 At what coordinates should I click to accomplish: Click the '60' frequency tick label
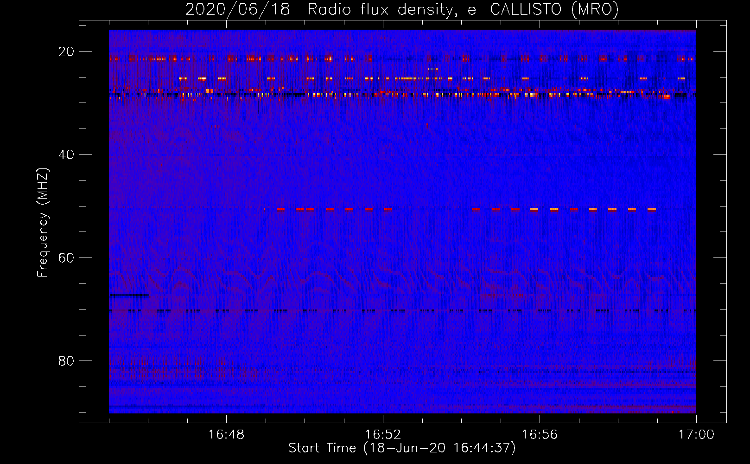pos(66,258)
